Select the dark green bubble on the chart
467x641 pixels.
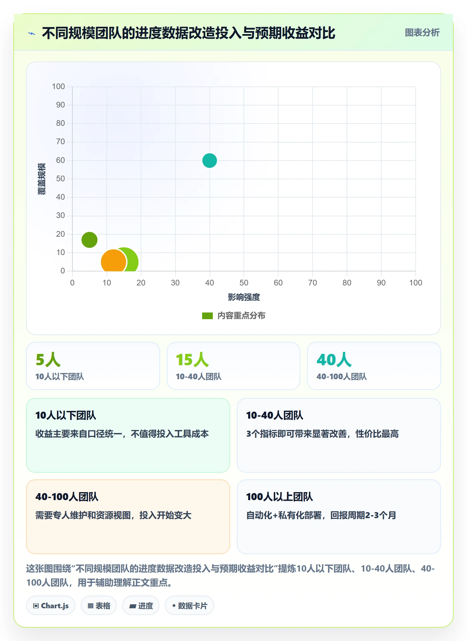point(89,240)
